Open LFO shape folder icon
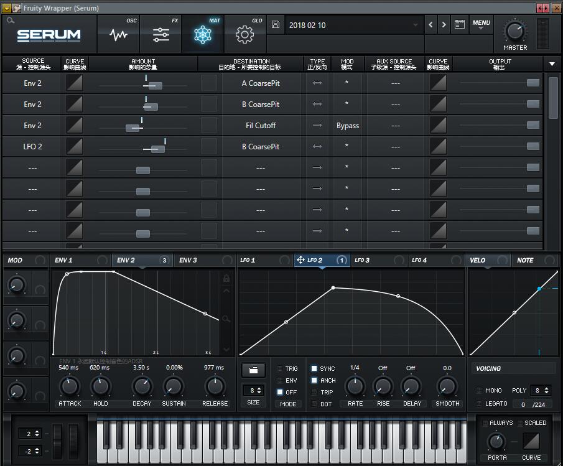Viewport: 563px width, 466px height. 253,370
